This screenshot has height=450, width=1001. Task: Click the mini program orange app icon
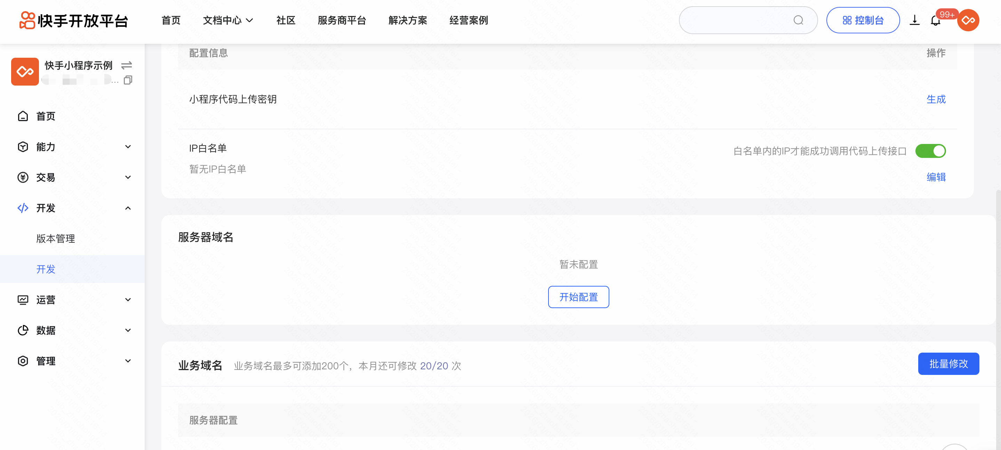click(25, 72)
